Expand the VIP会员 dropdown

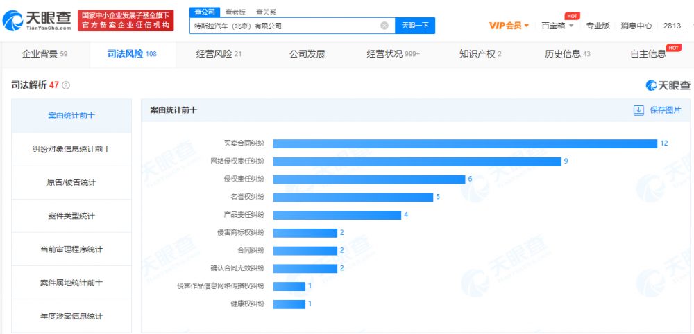[526, 26]
